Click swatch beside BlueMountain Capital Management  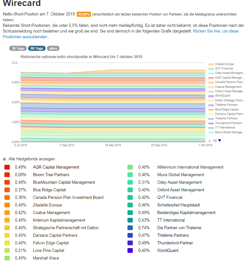coord(7,182)
